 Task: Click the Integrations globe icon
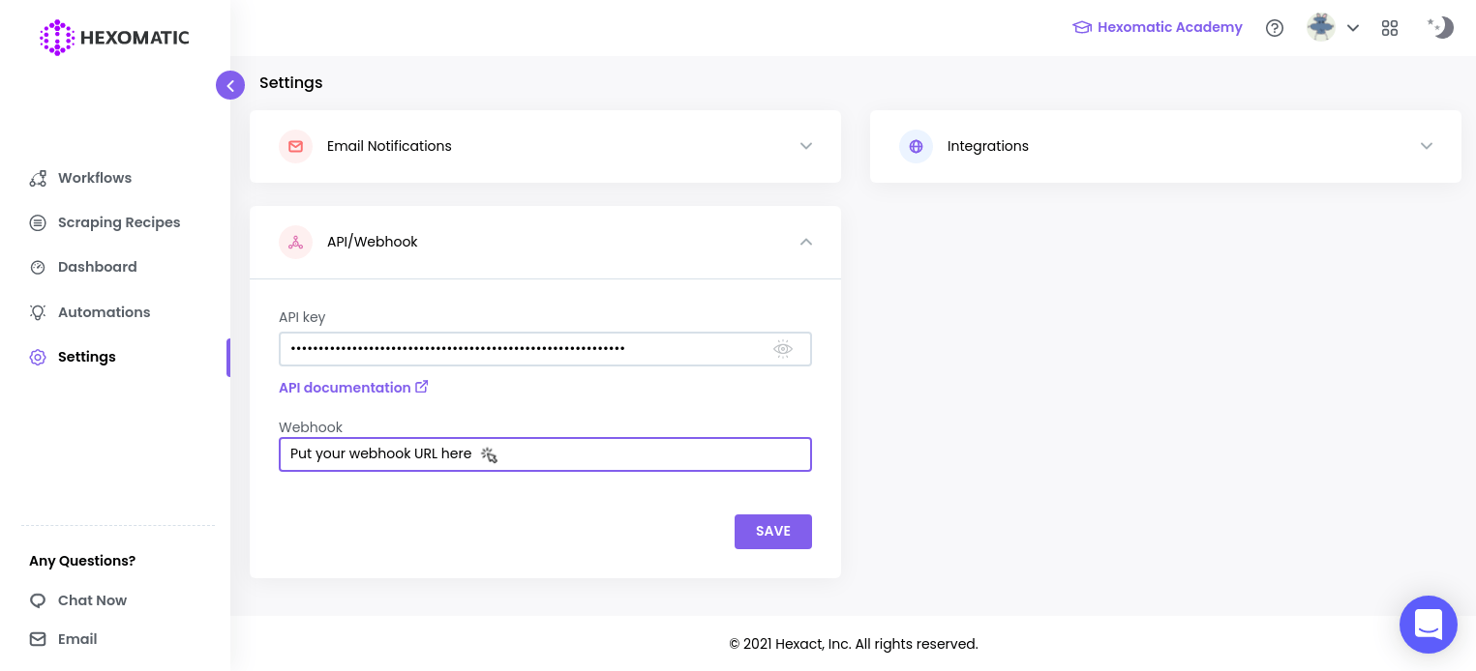(916, 146)
